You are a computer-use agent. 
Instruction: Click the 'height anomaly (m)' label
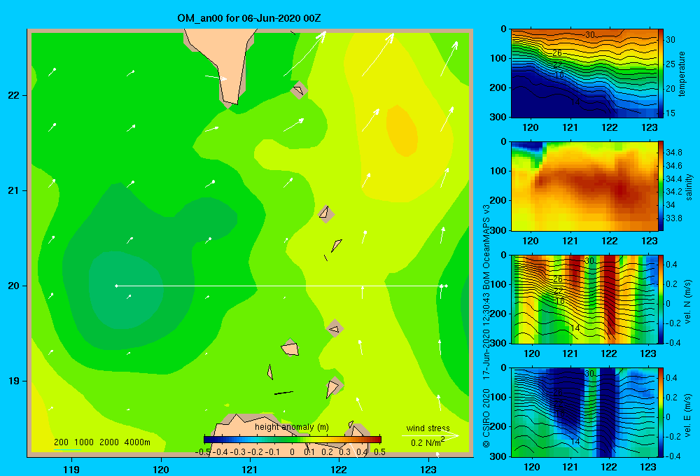click(291, 427)
